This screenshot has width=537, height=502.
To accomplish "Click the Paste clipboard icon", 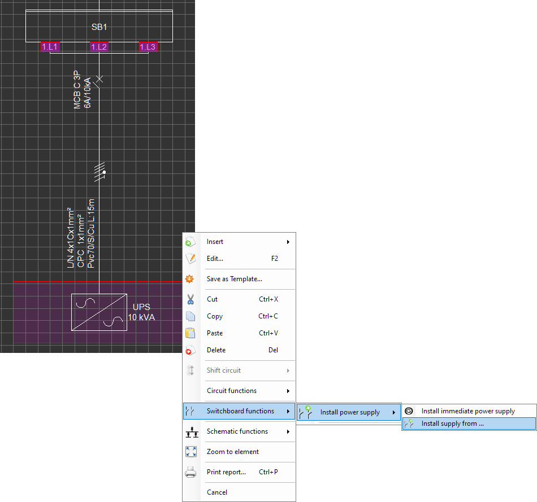I will [x=190, y=333].
